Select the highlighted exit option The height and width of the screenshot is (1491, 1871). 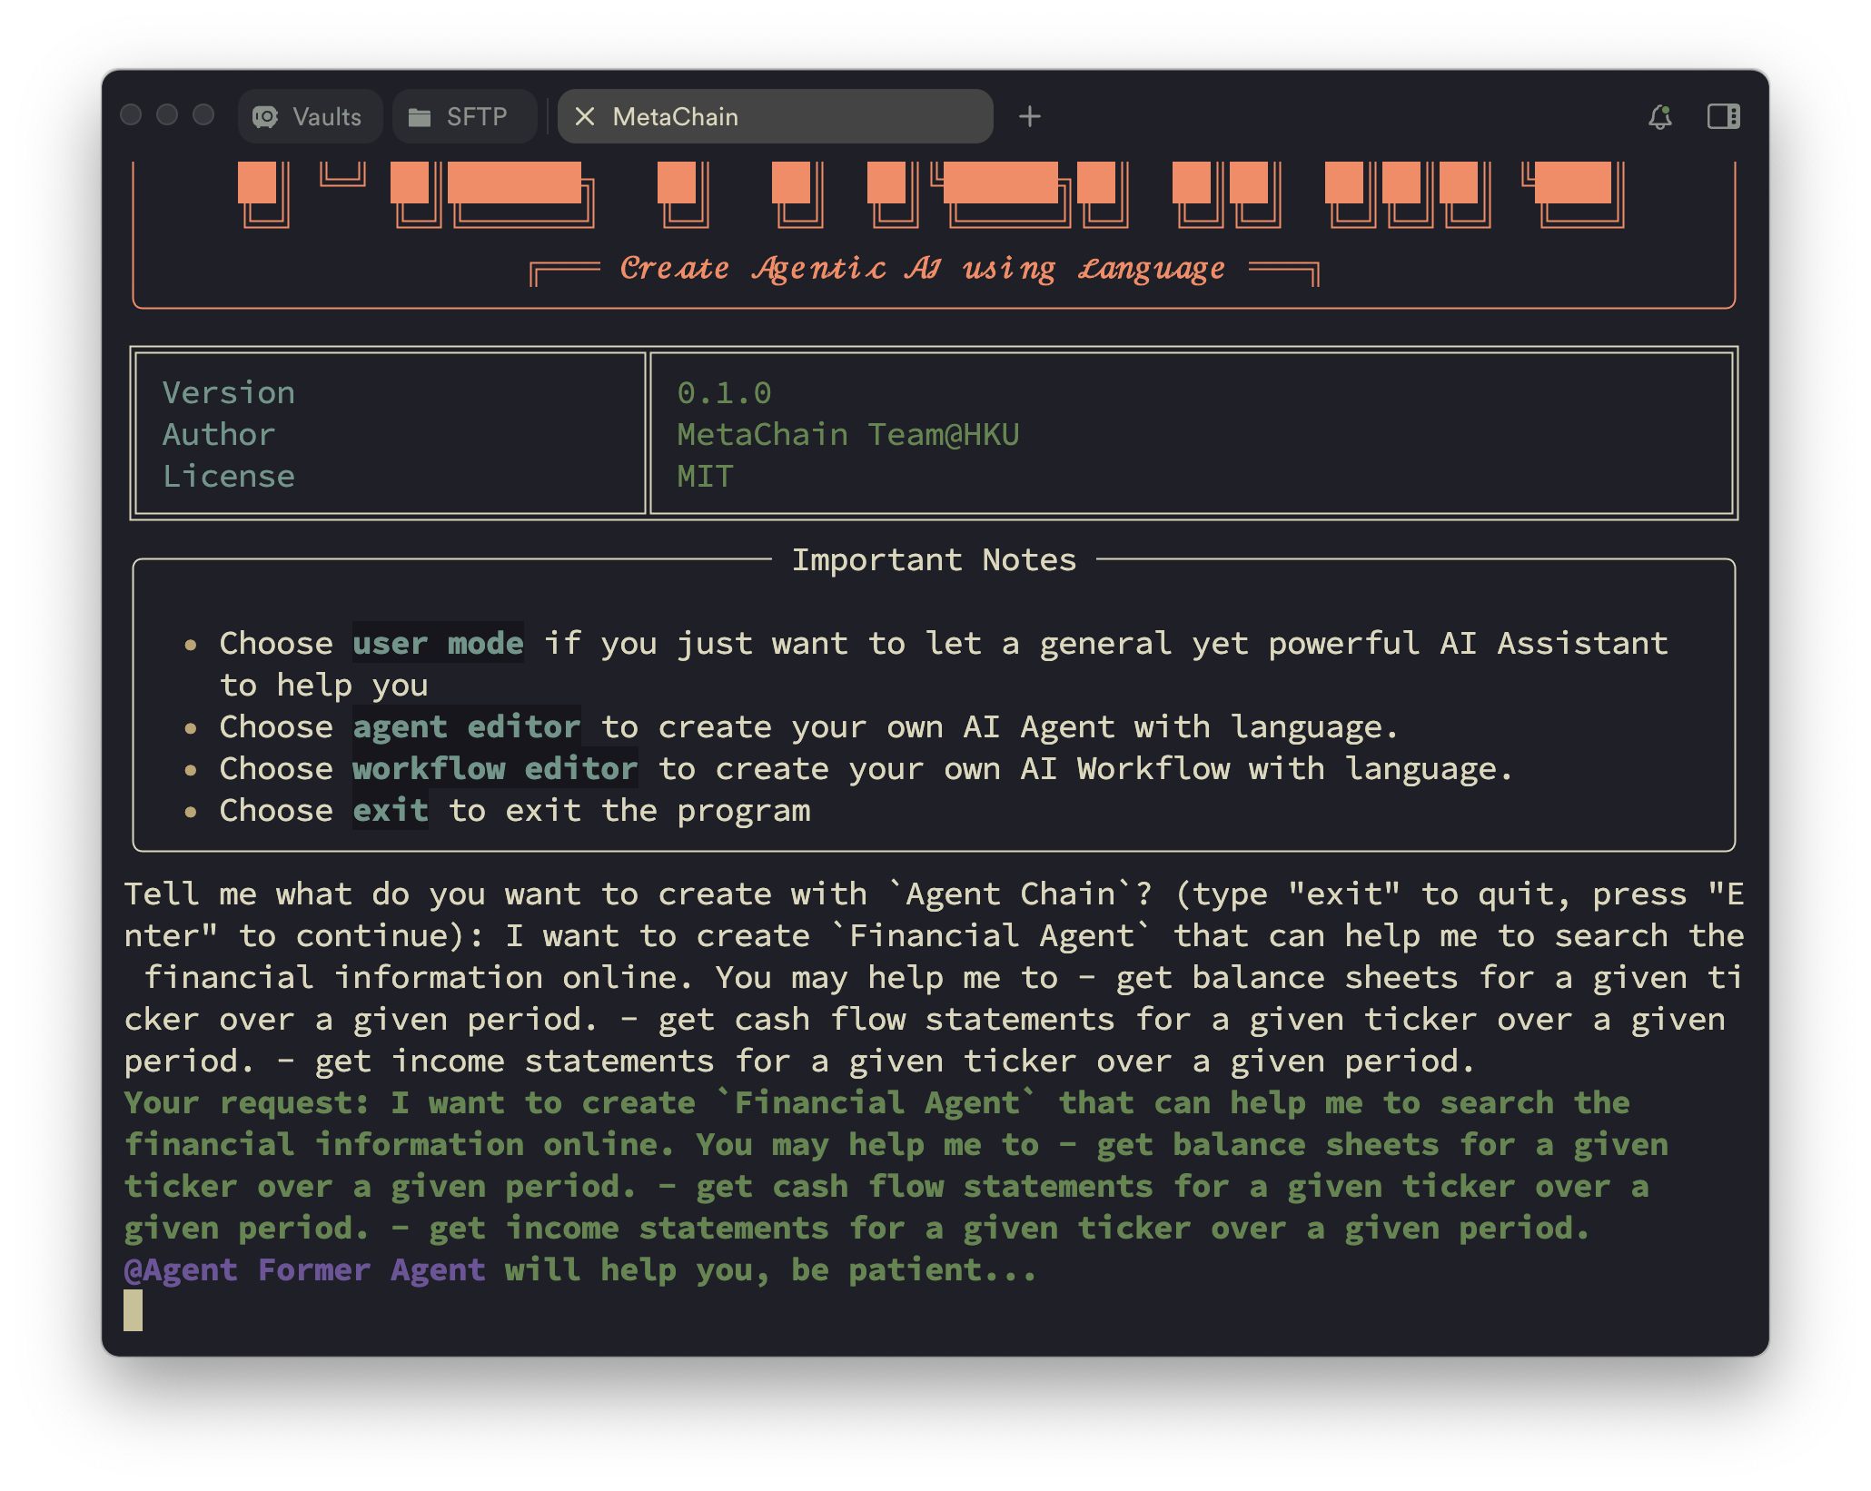391,810
